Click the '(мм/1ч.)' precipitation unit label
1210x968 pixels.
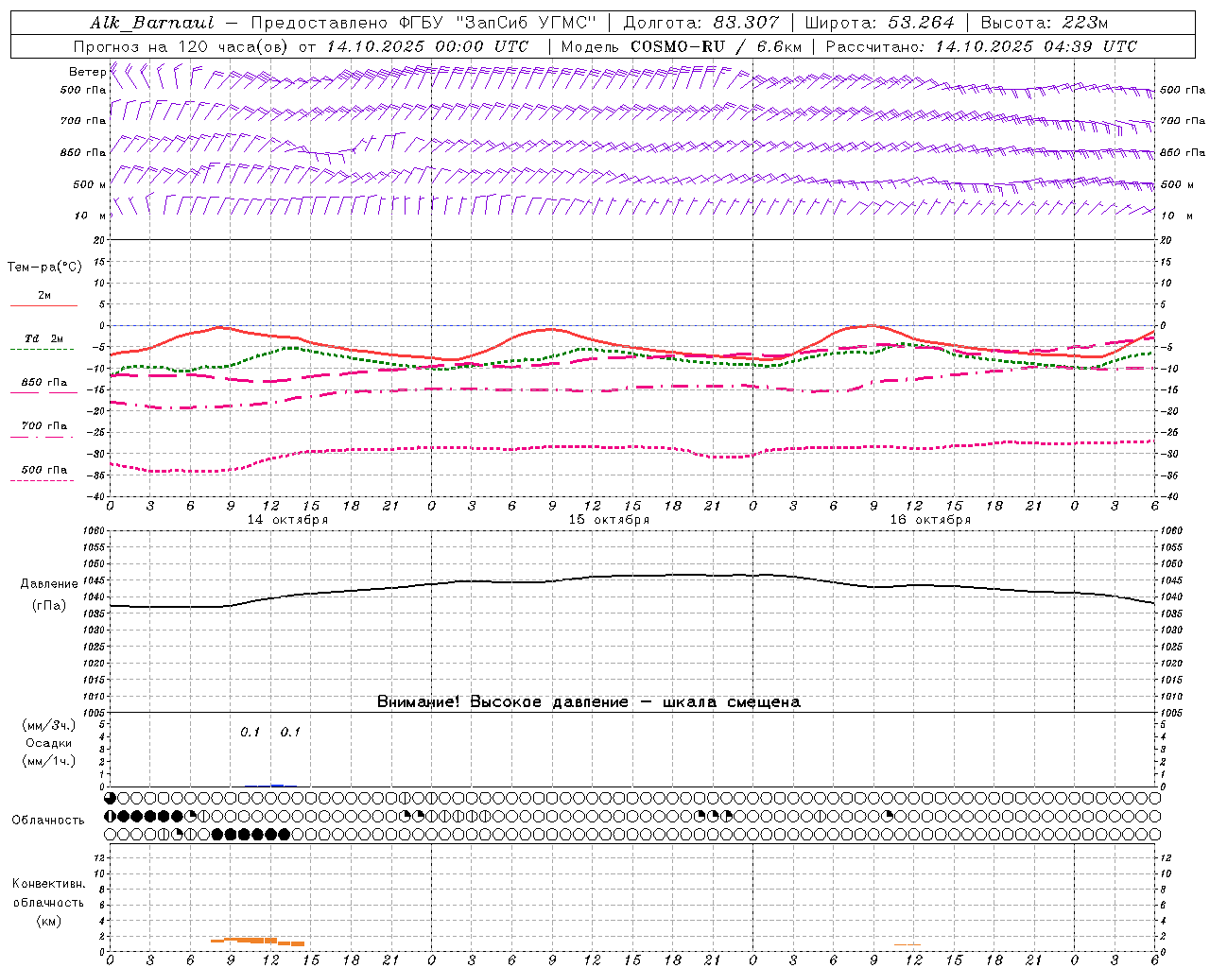pos(49,761)
